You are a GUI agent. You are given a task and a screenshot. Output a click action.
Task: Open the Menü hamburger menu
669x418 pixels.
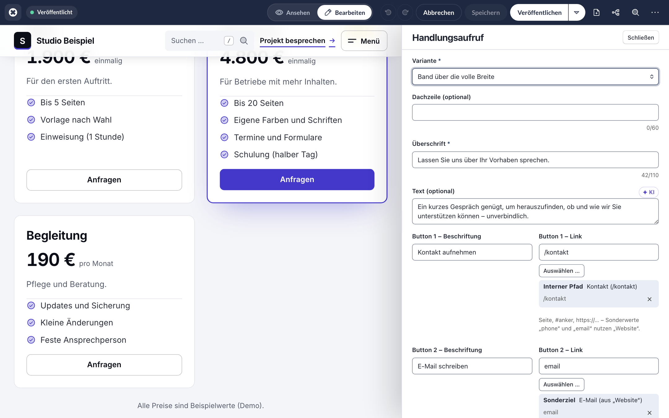click(x=364, y=41)
